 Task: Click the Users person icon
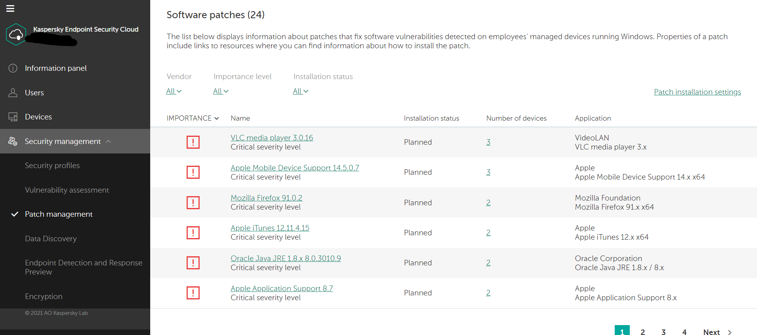[13, 93]
